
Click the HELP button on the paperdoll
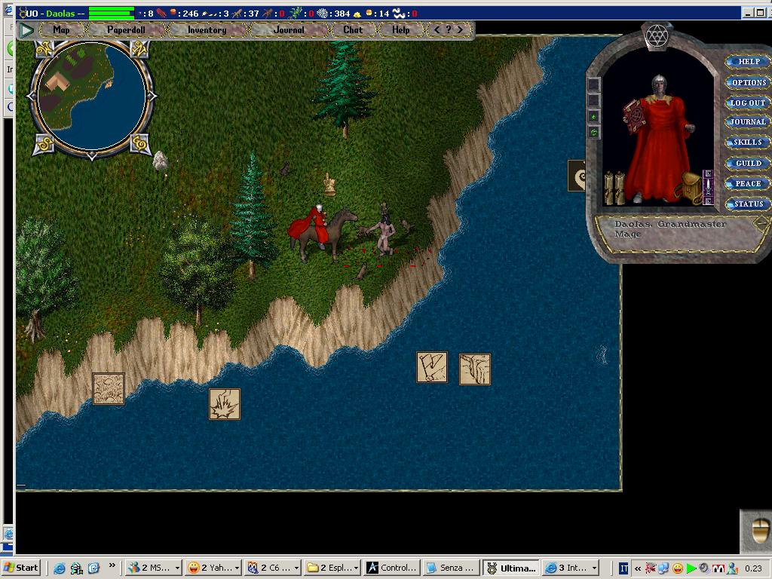coord(749,62)
